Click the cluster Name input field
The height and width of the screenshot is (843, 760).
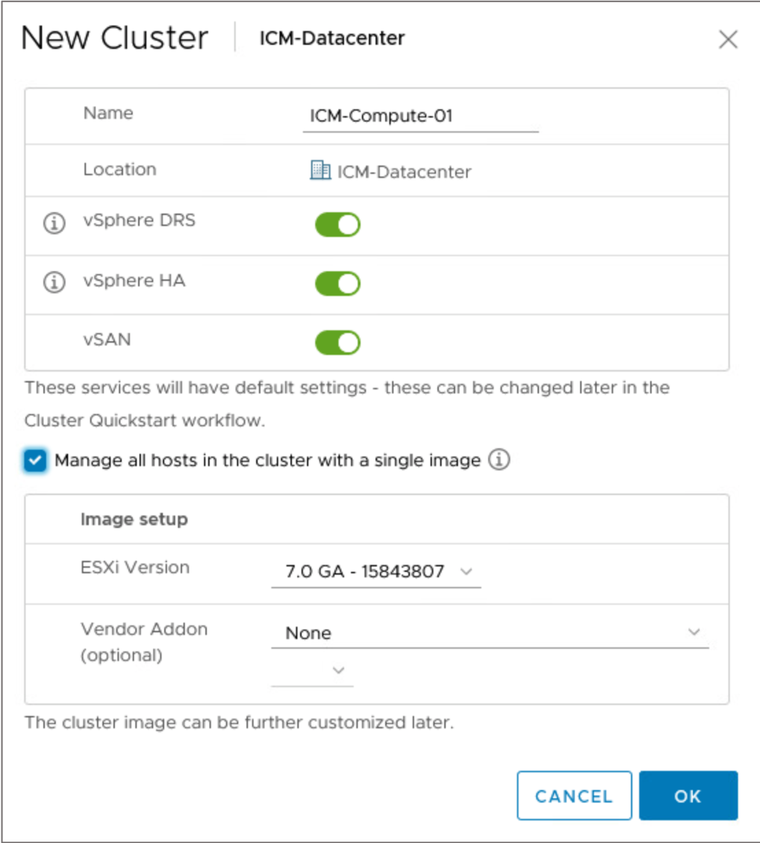[421, 116]
